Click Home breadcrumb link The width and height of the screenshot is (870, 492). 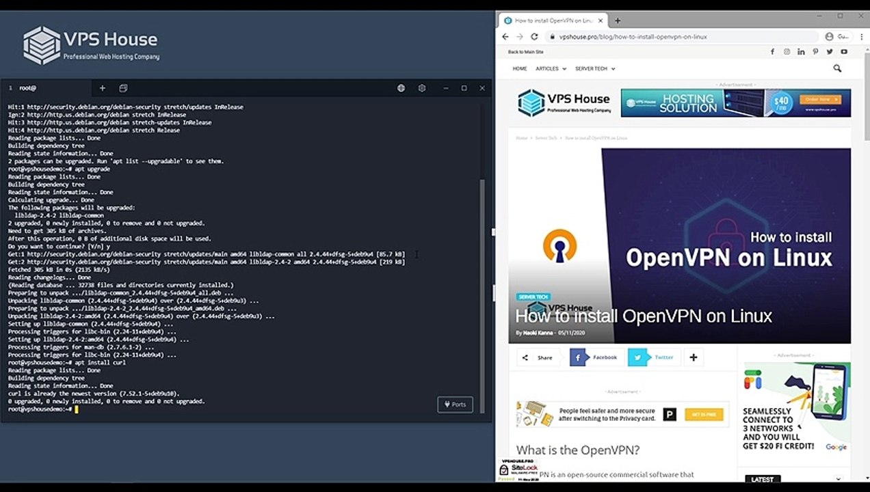point(522,138)
